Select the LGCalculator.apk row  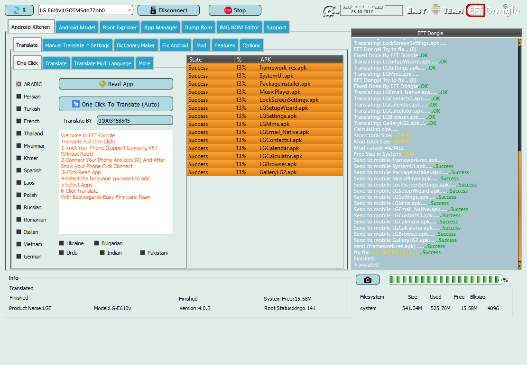click(265, 156)
